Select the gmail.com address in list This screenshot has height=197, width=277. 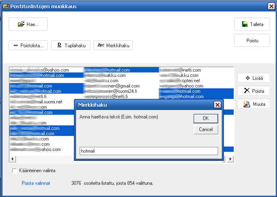click(x=118, y=86)
